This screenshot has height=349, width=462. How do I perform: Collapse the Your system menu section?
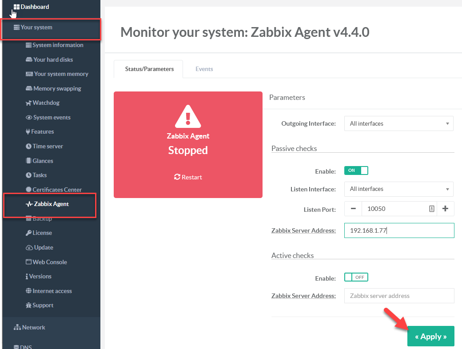(36, 28)
